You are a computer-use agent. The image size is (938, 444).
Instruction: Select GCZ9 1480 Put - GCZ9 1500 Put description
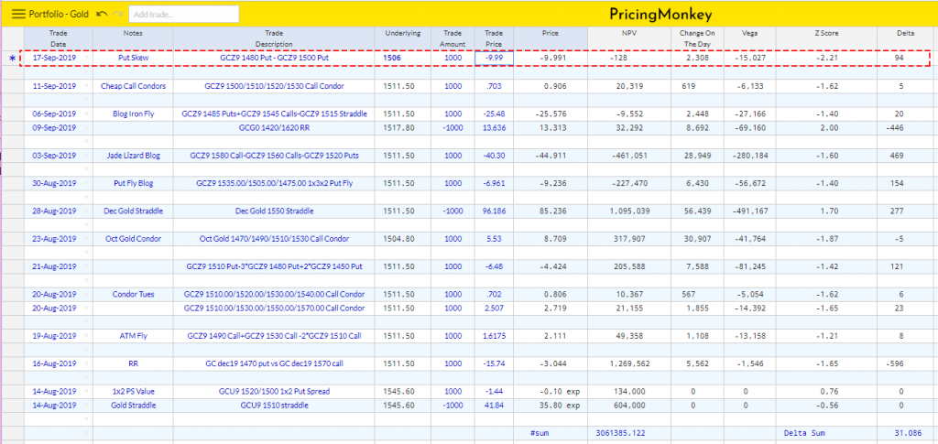point(273,58)
